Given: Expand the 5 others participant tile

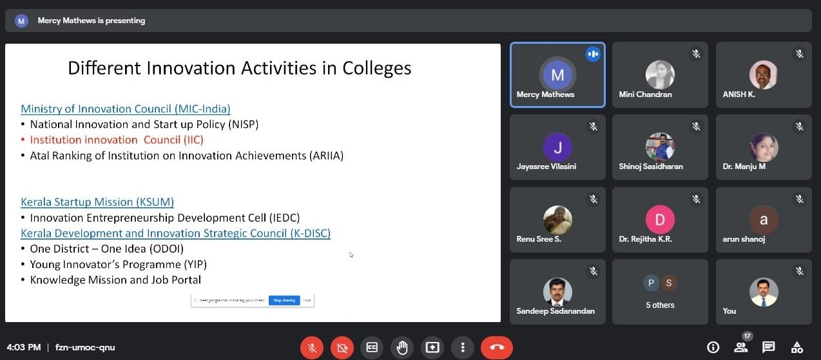Looking at the screenshot, I should coord(660,292).
